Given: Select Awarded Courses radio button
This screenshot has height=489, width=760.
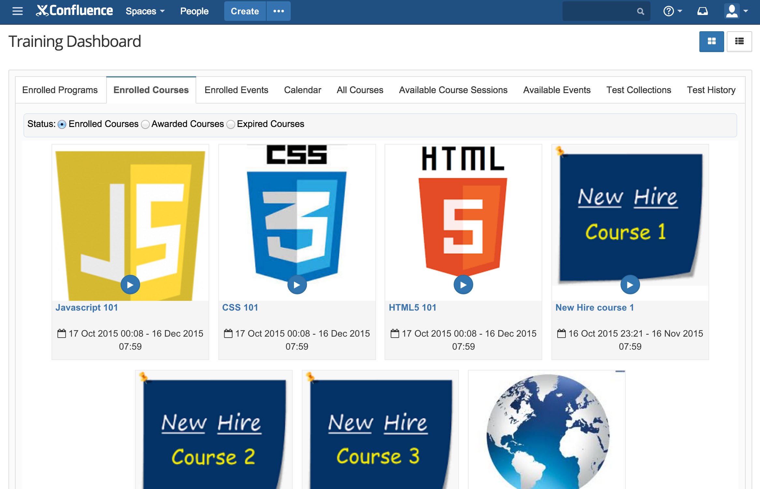Looking at the screenshot, I should pos(145,124).
